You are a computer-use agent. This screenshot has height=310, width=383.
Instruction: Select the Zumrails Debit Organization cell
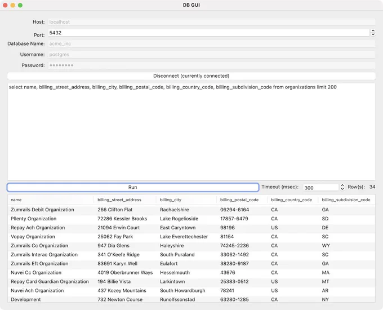pyautogui.click(x=42, y=210)
